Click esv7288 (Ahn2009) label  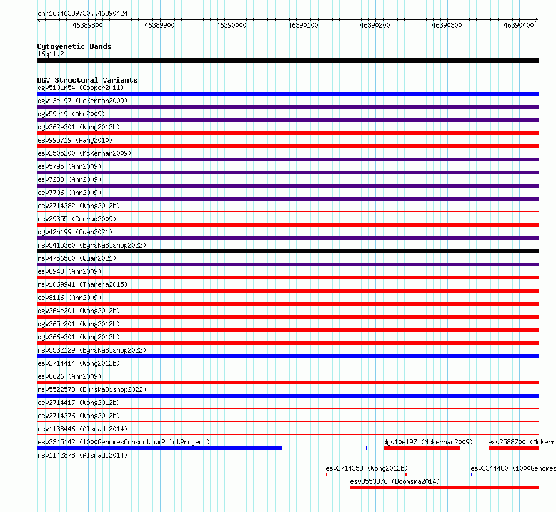[x=69, y=179]
